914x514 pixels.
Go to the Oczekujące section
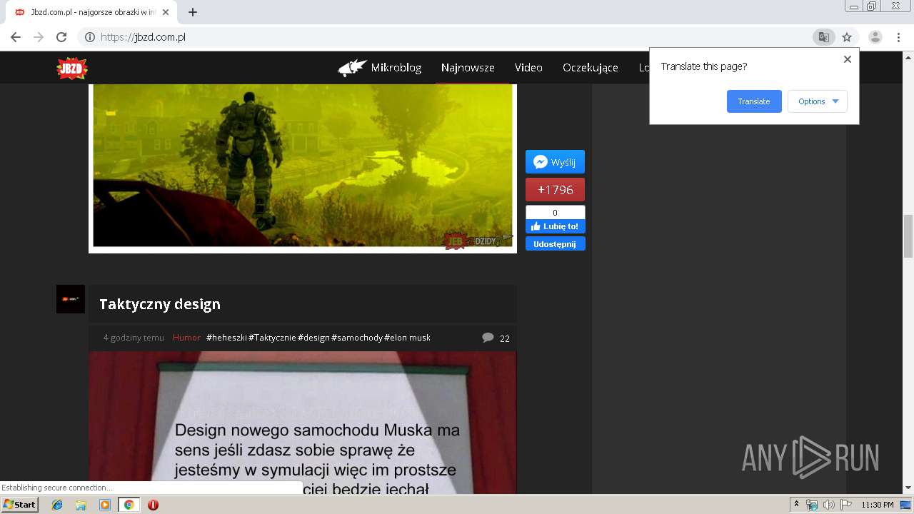(591, 68)
